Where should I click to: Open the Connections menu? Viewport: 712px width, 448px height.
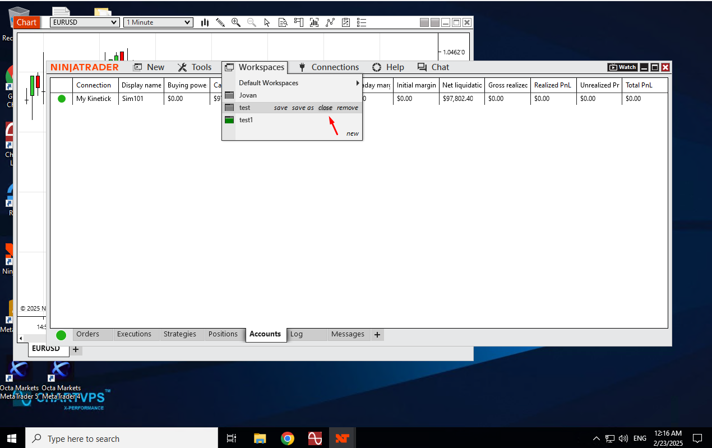[x=329, y=67]
